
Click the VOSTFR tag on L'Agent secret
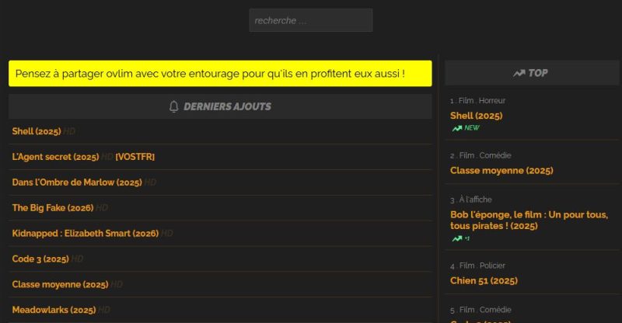135,157
